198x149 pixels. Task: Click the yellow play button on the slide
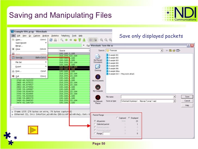(33, 130)
